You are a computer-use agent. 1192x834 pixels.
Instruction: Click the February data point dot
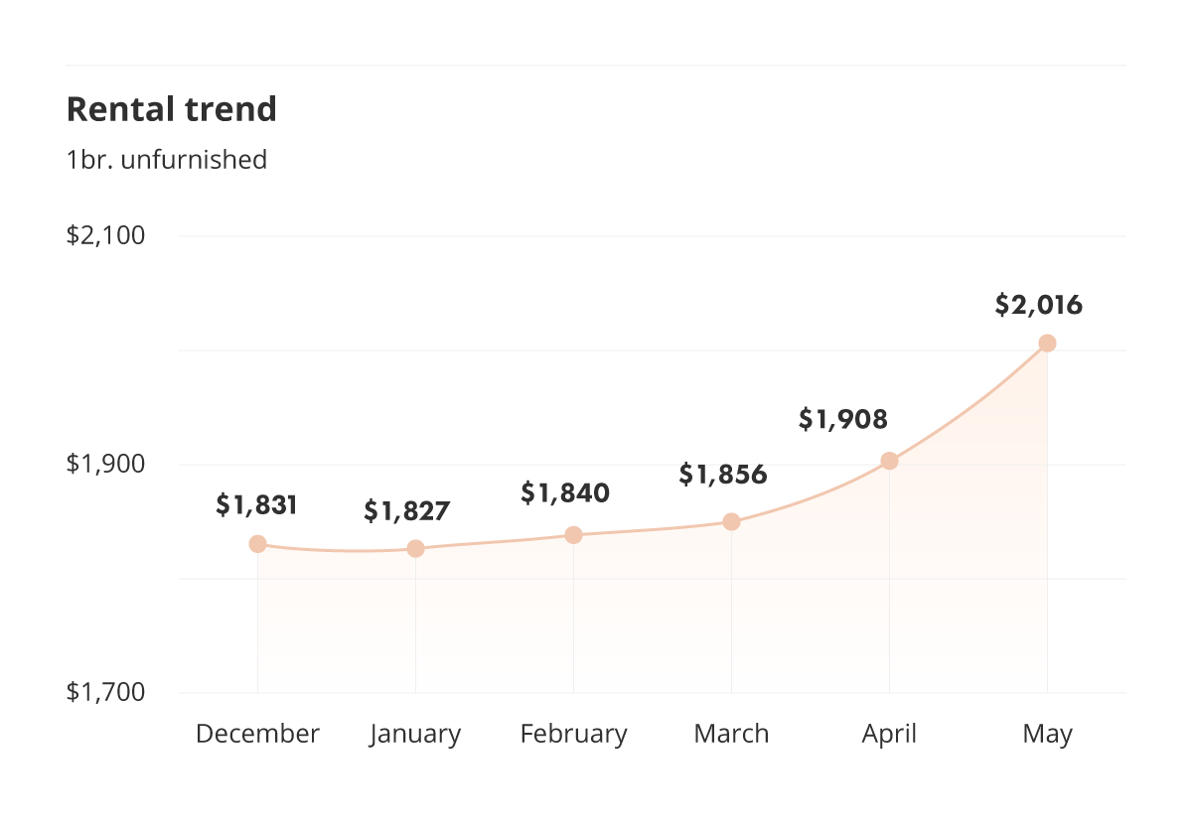pyautogui.click(x=573, y=535)
